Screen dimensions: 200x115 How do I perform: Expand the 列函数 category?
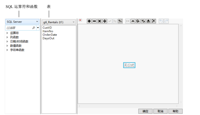(7, 37)
